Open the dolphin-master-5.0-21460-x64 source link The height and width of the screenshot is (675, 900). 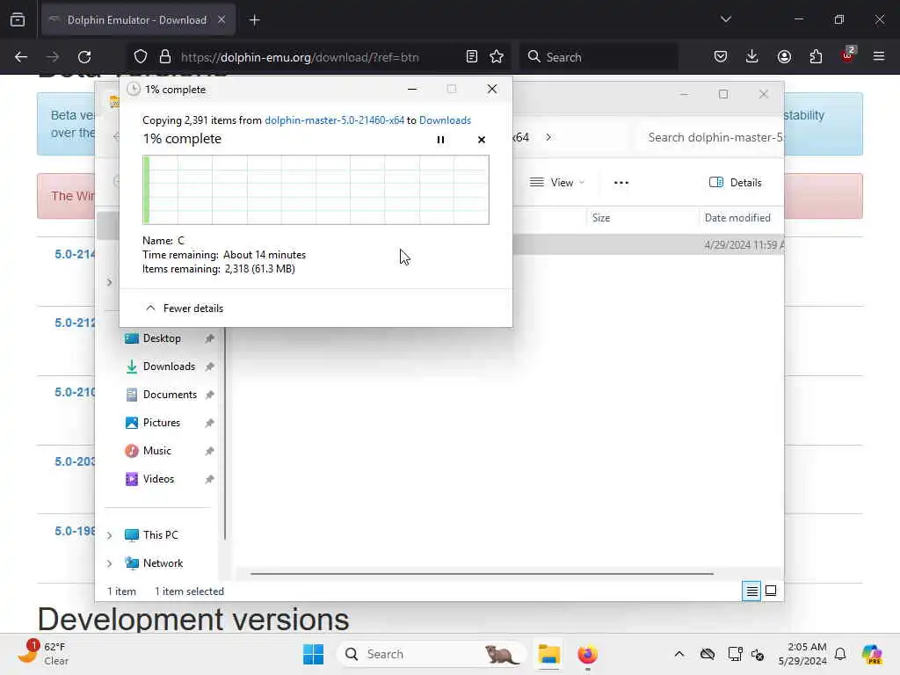(334, 120)
